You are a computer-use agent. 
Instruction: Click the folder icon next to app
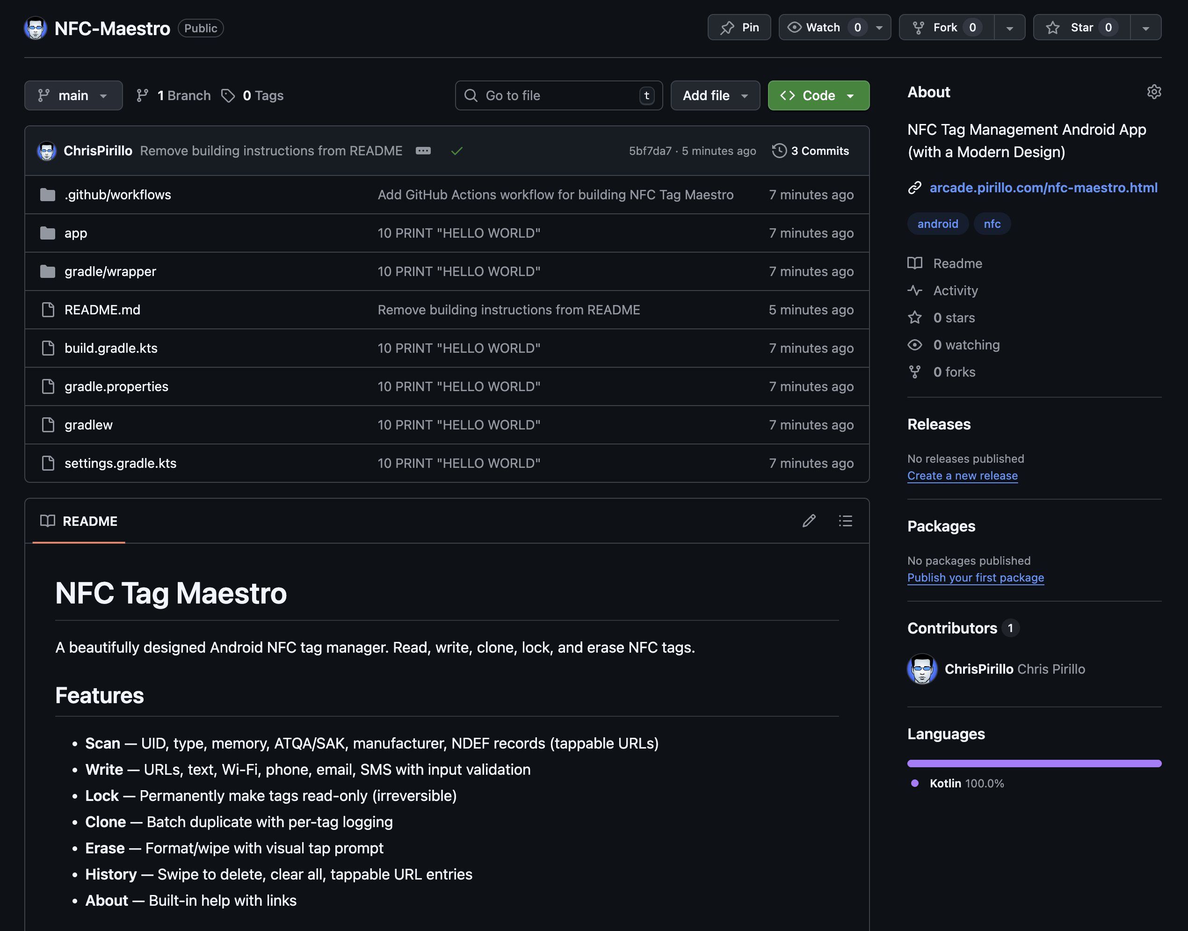coord(47,233)
